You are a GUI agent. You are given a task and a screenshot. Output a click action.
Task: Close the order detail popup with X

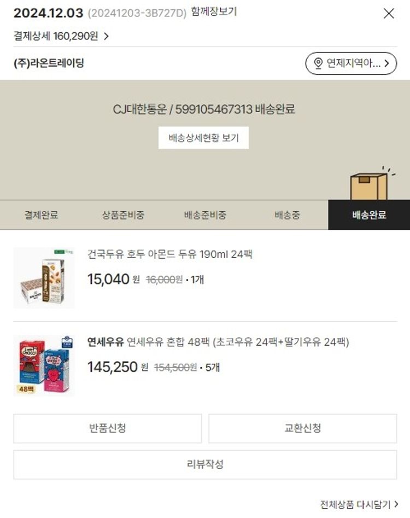[x=389, y=14]
